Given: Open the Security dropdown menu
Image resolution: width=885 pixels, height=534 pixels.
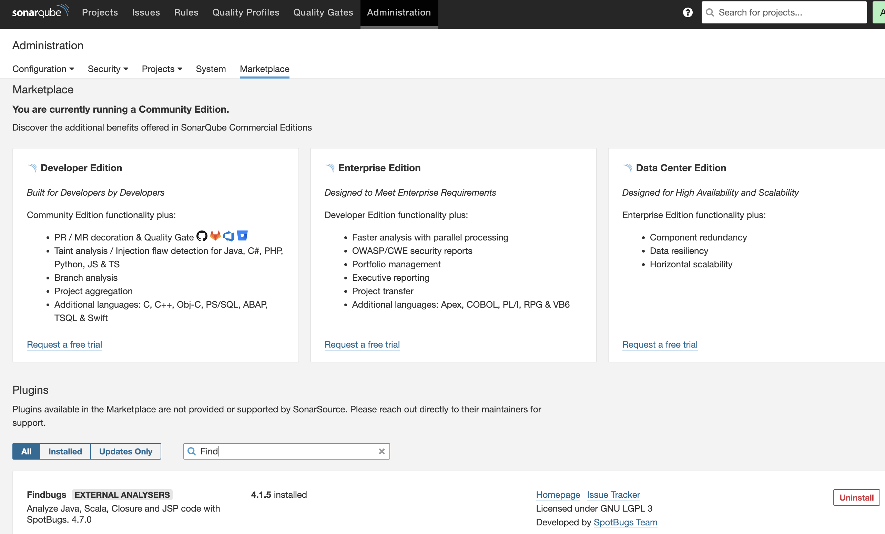Looking at the screenshot, I should click(108, 69).
